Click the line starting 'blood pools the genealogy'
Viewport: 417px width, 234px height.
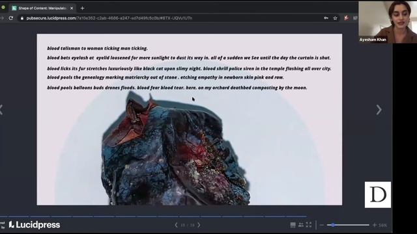[165, 77]
